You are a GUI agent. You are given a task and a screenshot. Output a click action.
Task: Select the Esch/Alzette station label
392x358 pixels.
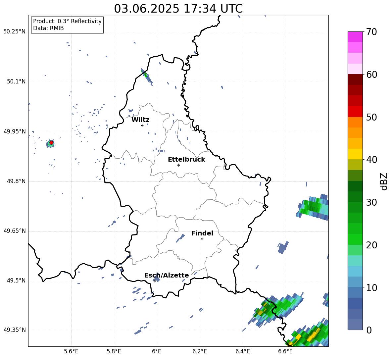click(x=167, y=275)
